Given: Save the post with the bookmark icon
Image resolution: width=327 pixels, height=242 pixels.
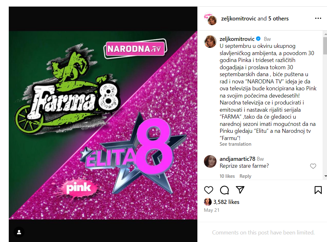Looking at the screenshot, I should 318,190.
